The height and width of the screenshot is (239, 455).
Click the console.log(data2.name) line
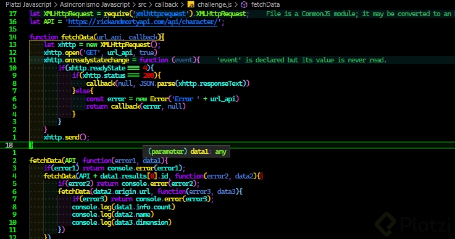pyautogui.click(x=113, y=214)
